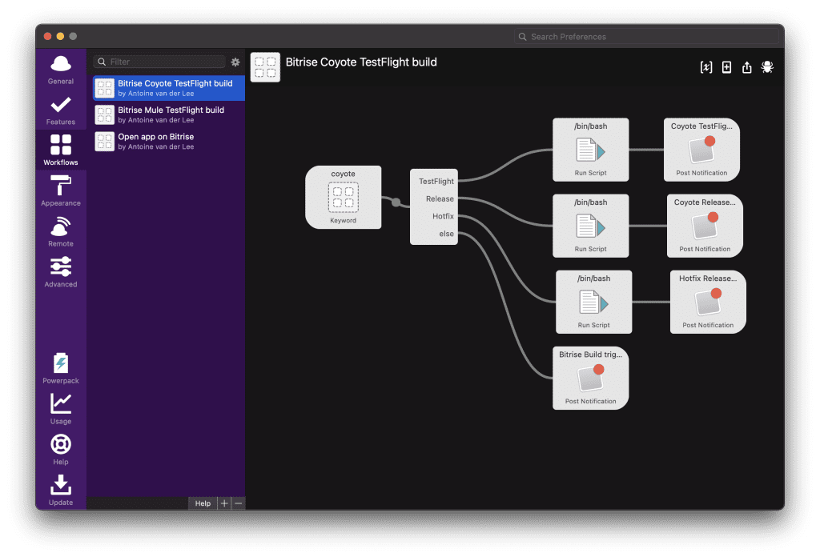Select Bitrise Coyote TestFlight build workflow
This screenshot has height=557, width=820.
point(168,88)
